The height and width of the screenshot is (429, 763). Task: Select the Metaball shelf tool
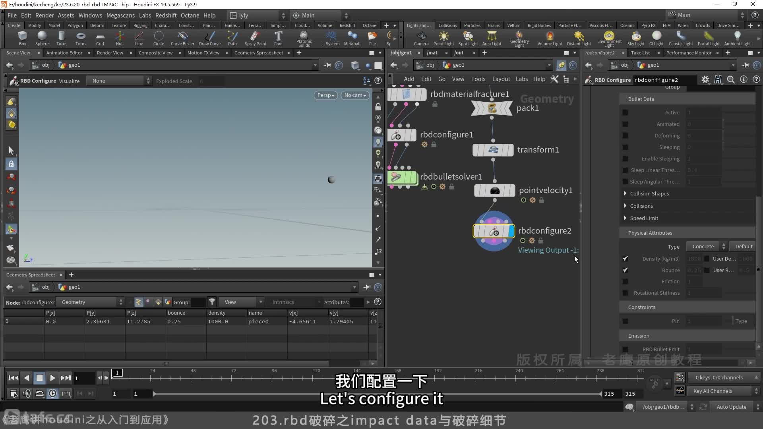click(352, 38)
